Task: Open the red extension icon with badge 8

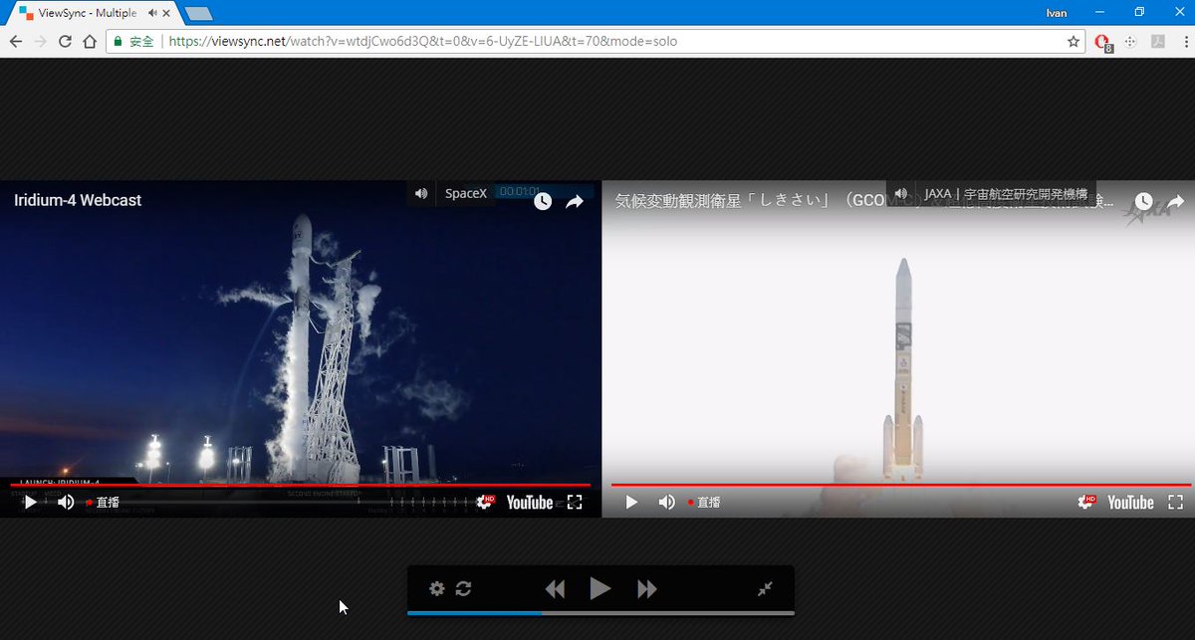Action: (1102, 43)
